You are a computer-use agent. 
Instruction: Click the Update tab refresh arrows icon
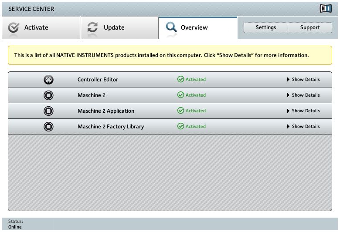click(x=92, y=27)
